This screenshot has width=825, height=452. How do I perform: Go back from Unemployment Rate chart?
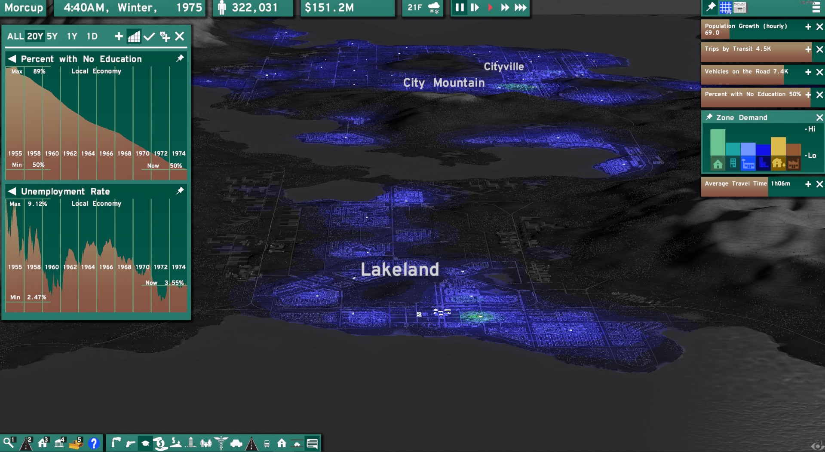12,191
